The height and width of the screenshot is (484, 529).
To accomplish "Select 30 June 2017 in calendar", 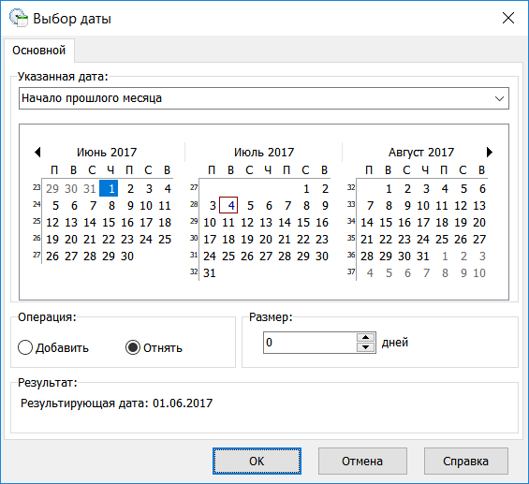I will pos(127,256).
